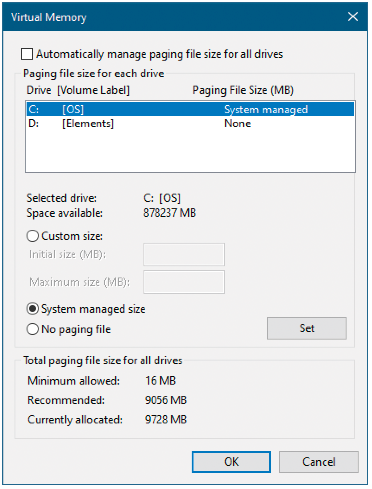
Task: Click the Set button
Action: point(307,328)
